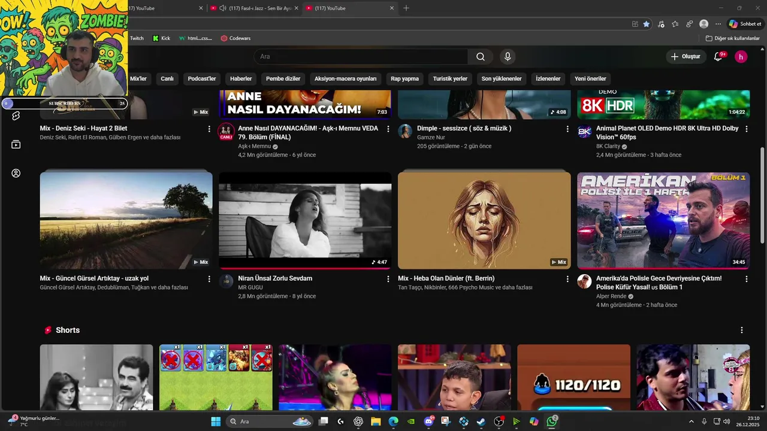Open Aşk-ı Memnu channel avatar
This screenshot has width=767, height=431.
click(x=226, y=132)
